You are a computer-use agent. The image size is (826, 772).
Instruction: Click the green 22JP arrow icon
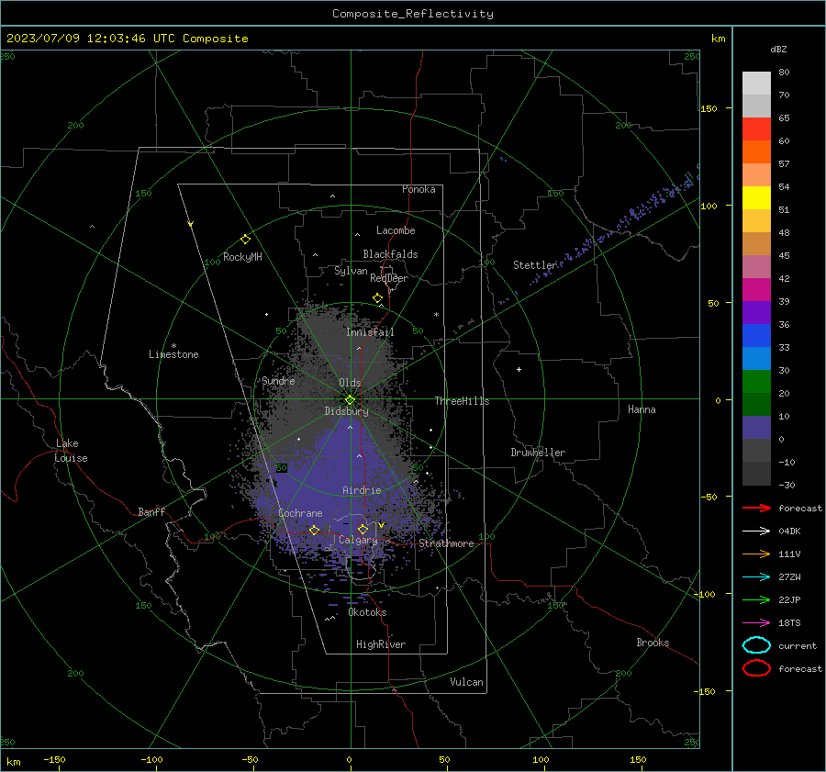coord(756,599)
